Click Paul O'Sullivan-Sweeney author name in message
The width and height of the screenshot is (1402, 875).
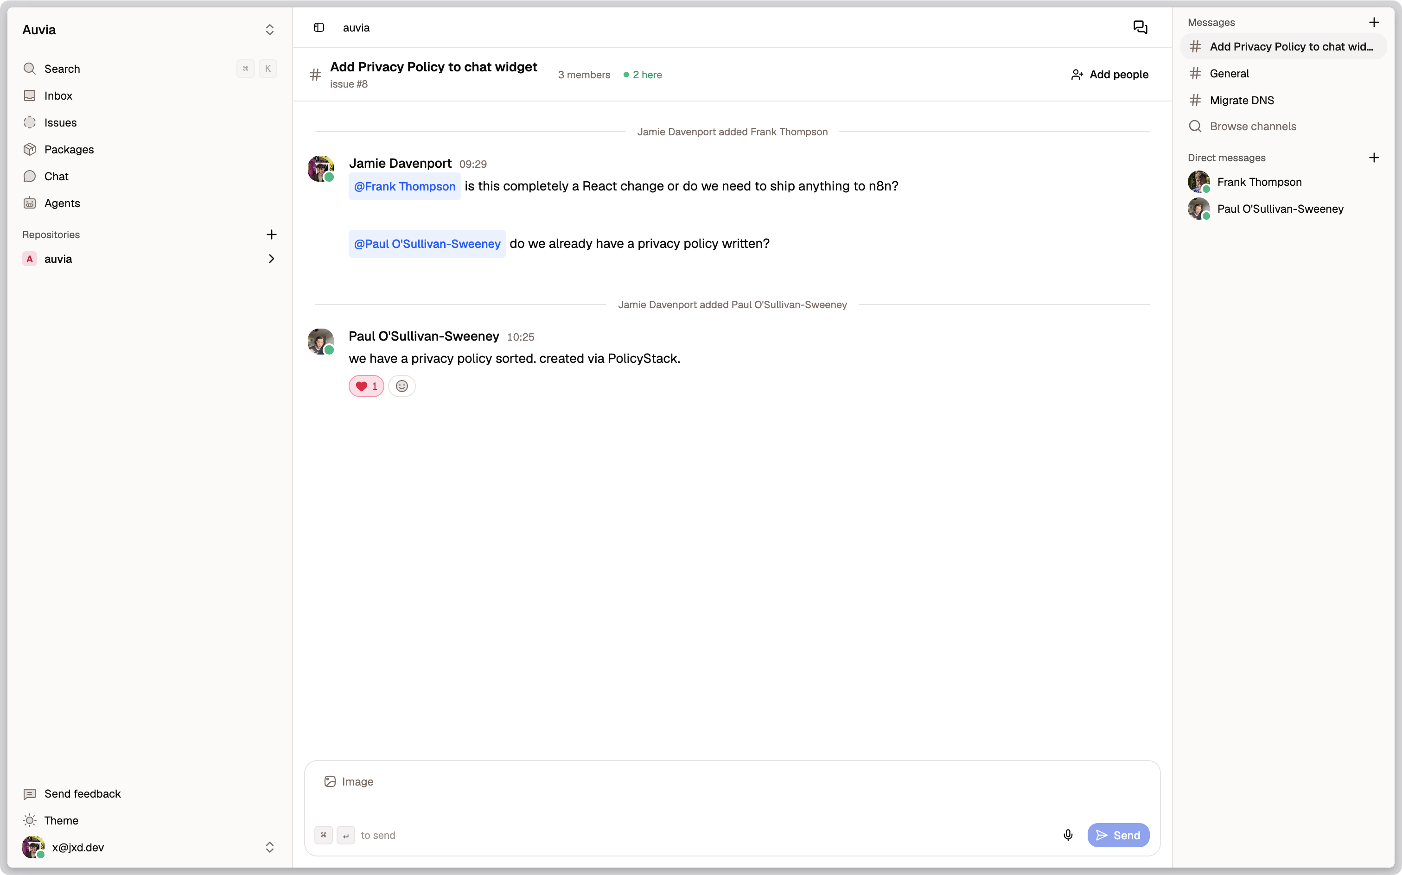tap(424, 336)
